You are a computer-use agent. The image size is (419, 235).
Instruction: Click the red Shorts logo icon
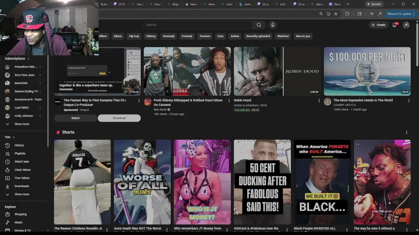[x=58, y=132]
